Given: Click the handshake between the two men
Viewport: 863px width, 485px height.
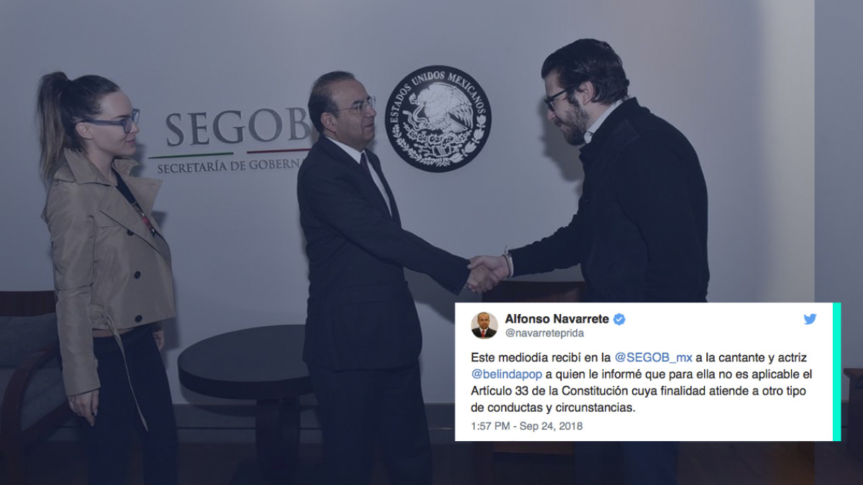Looking at the screenshot, I should (487, 274).
